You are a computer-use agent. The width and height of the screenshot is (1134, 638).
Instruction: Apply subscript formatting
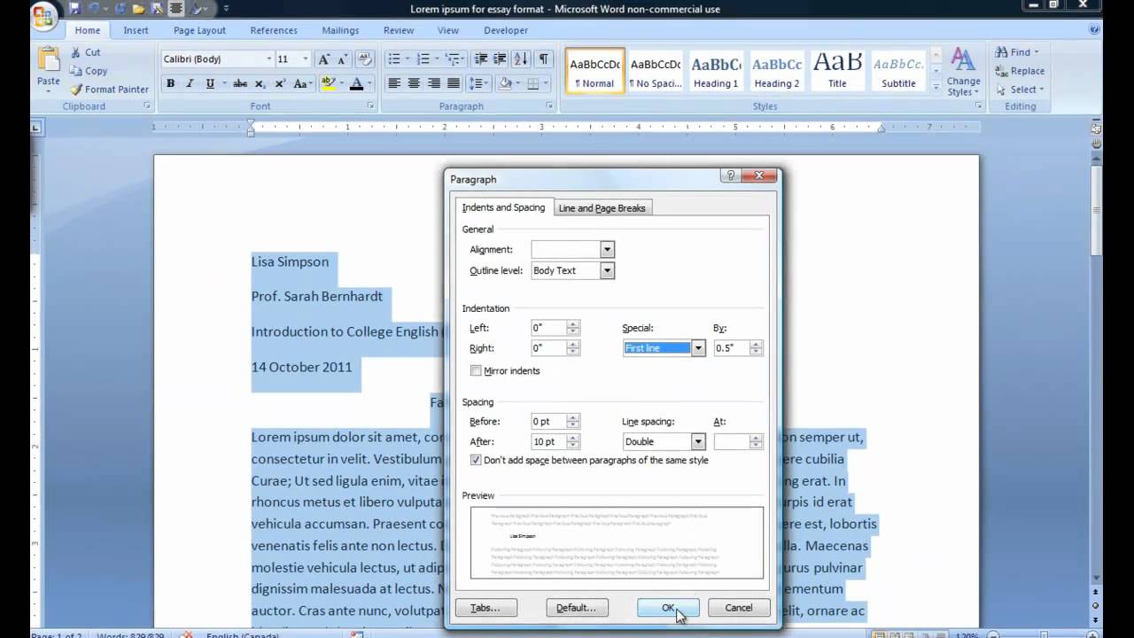[x=260, y=84]
